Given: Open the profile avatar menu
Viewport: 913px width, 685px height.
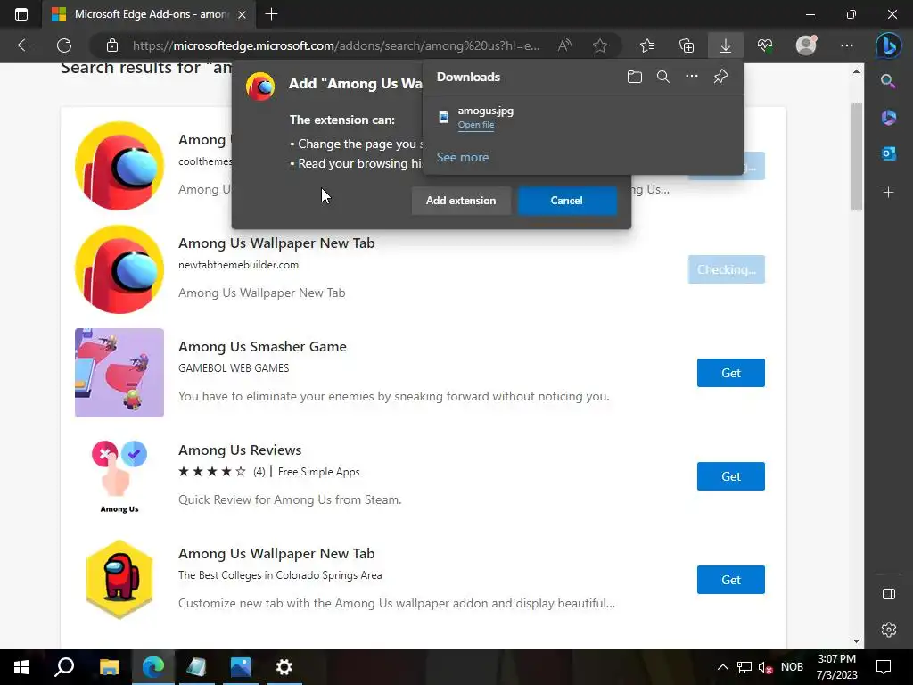Looking at the screenshot, I should click(x=806, y=45).
